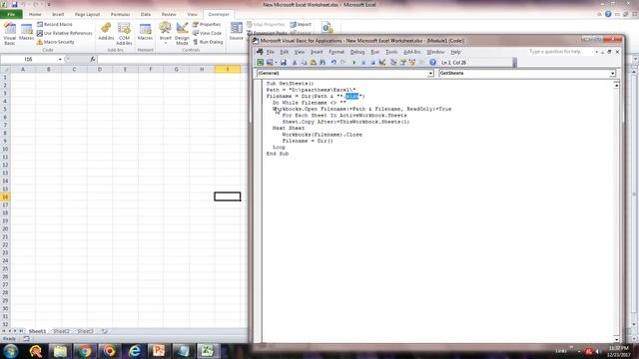This screenshot has width=639, height=359.
Task: Click Visual Basic button in Excel ribbon
Action: click(x=9, y=34)
